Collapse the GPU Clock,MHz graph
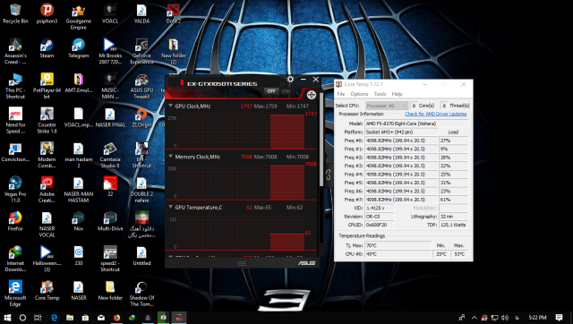The image size is (573, 324). tap(170, 106)
